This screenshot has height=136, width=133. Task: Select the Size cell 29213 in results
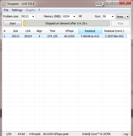coord(16,36)
